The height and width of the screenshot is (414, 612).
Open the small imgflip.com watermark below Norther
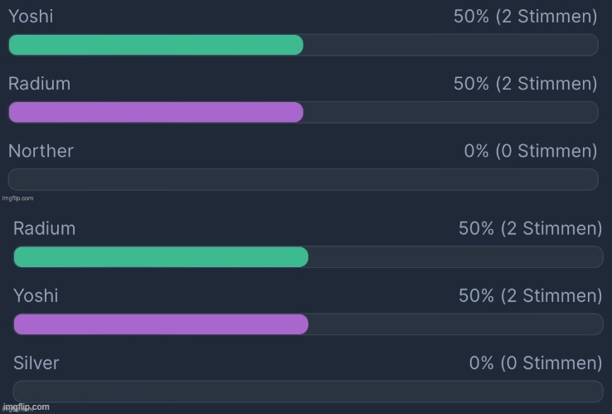17,198
